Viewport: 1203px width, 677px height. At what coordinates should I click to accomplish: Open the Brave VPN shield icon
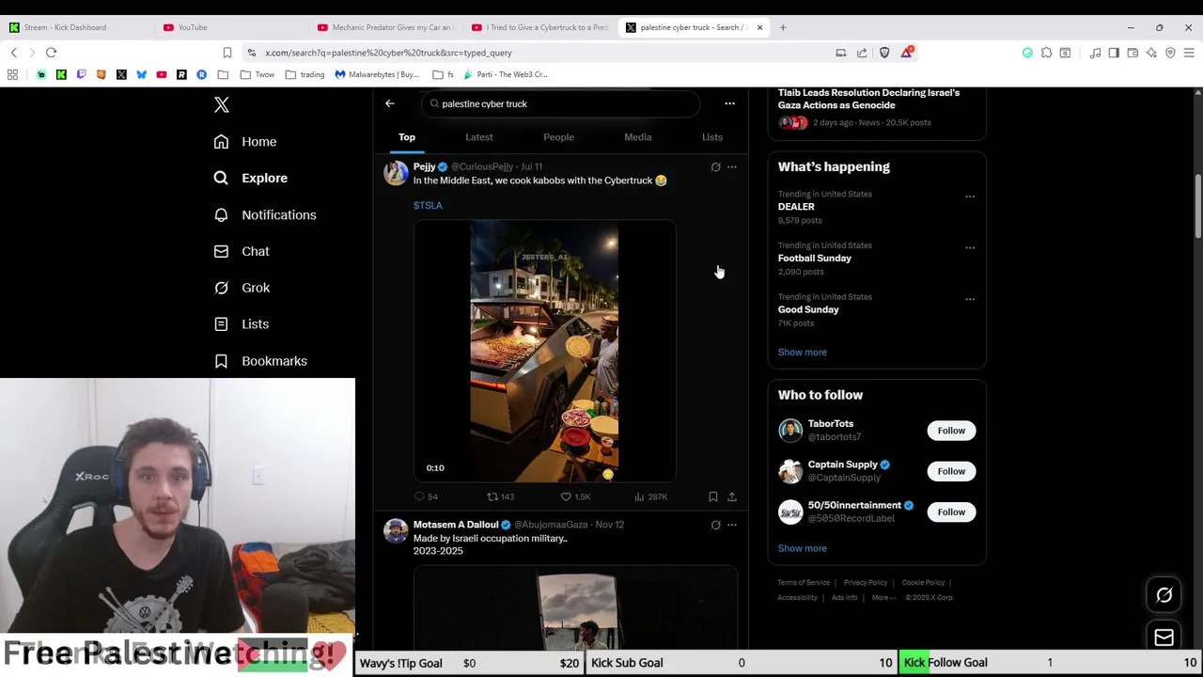[x=1170, y=53]
